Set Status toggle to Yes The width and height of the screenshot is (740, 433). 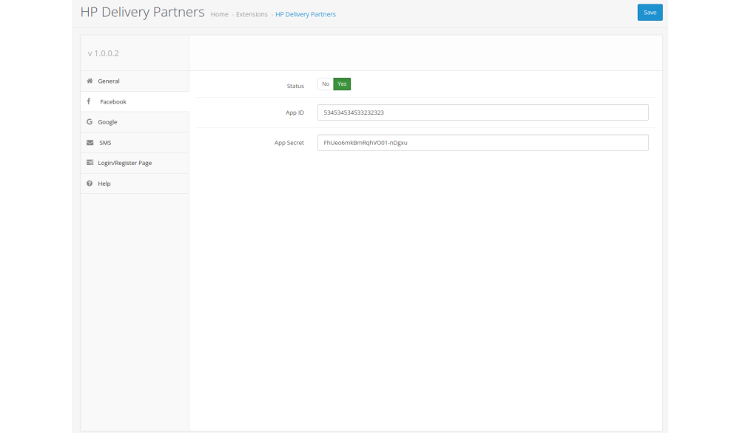point(342,84)
